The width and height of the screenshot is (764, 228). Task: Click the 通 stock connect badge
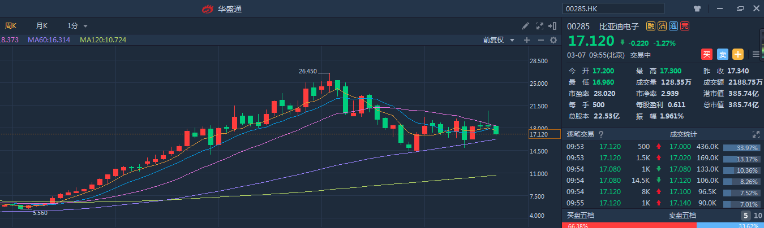(x=673, y=26)
